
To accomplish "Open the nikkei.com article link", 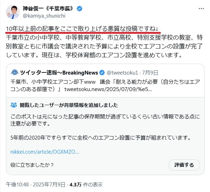I will [x=45, y=152].
